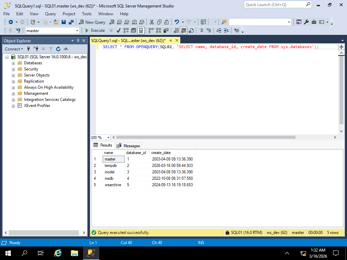Image resolution: width=347 pixels, height=260 pixels.
Task: Open a DMX query from the toolbar
Action: 127,22
